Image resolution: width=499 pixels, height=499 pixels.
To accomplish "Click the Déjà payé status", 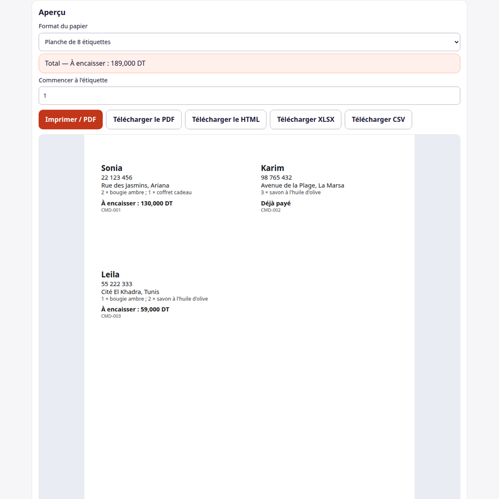I will [x=276, y=203].
